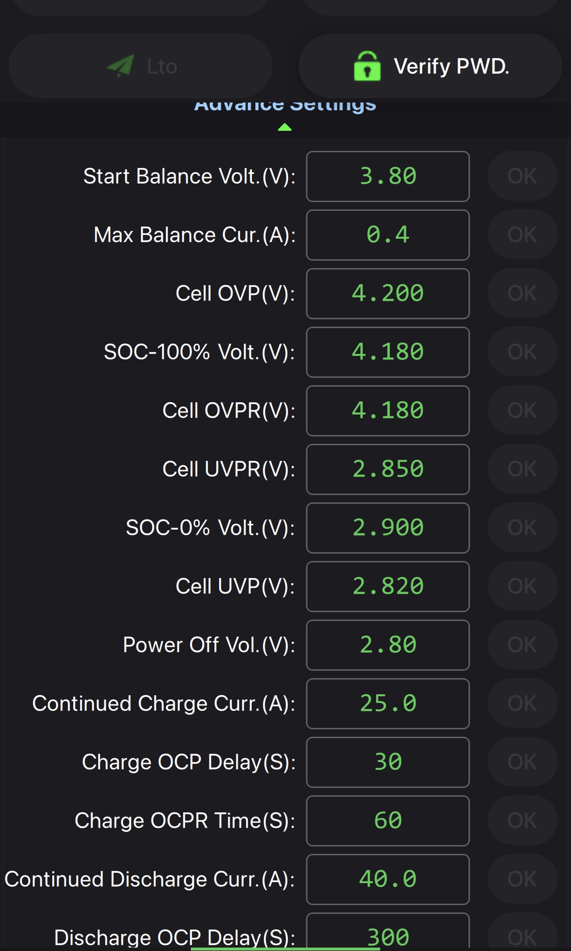This screenshot has height=951, width=571.
Task: Edit the Start Balance Volt. value field
Action: coord(387,176)
